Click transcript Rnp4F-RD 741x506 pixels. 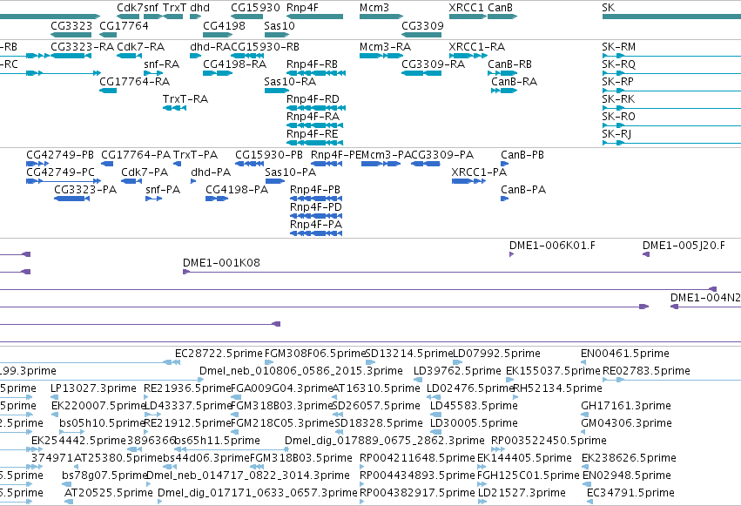coord(313,99)
